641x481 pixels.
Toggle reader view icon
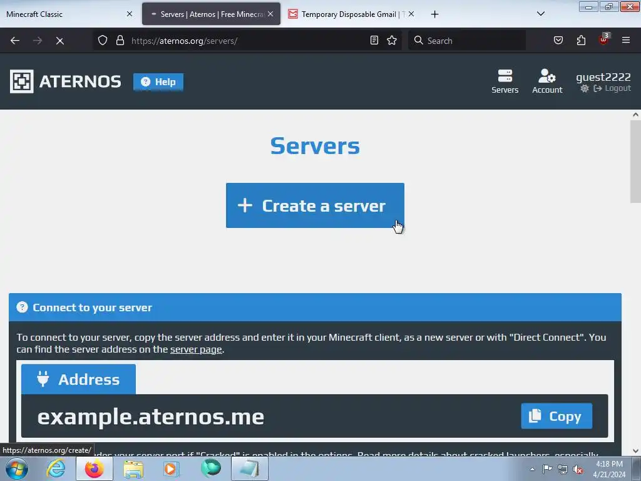coord(374,41)
